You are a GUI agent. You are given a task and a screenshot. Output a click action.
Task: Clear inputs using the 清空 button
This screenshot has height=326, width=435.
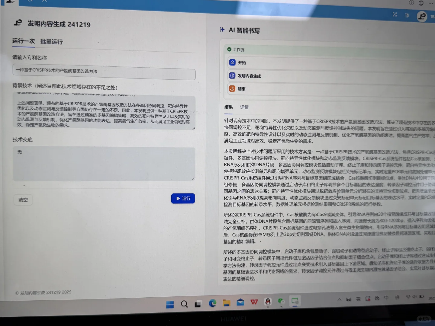23,200
